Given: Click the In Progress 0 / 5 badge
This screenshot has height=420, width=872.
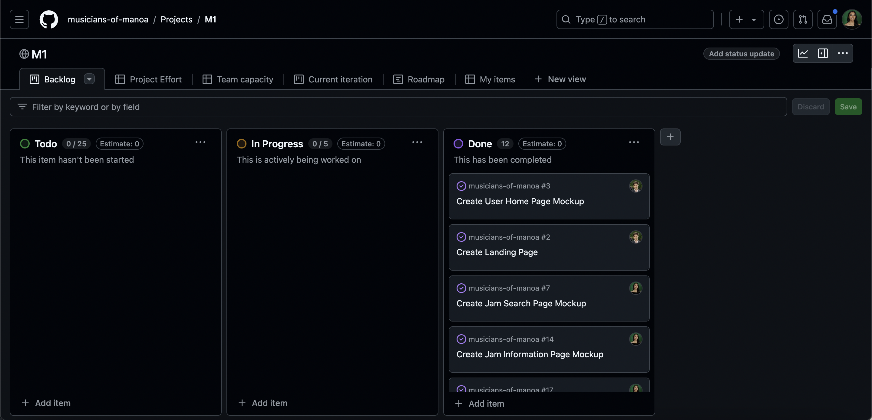Looking at the screenshot, I should pos(320,144).
